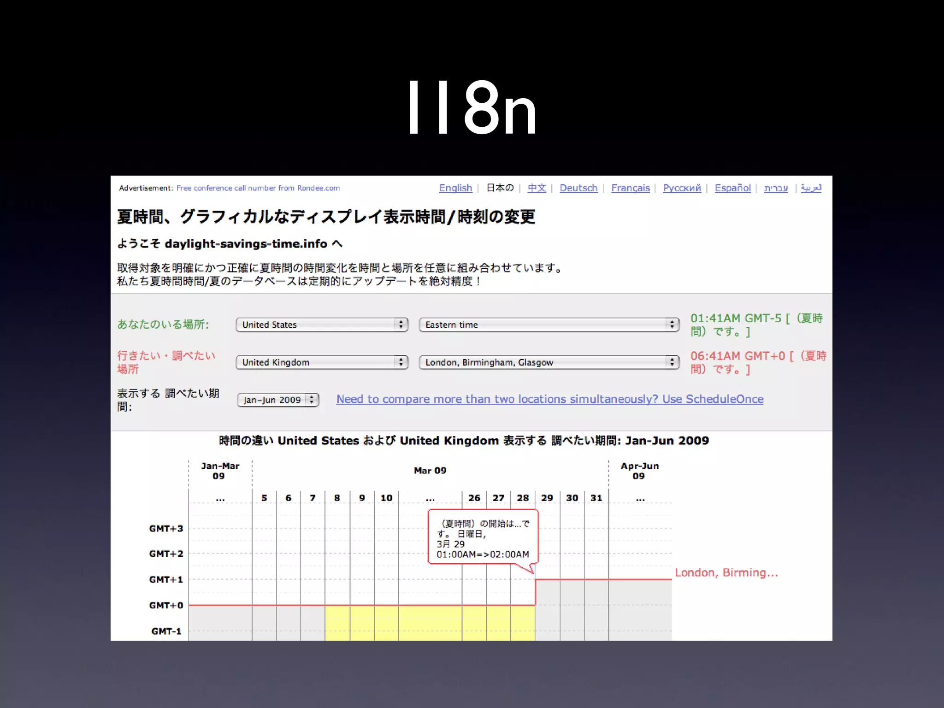944x708 pixels.
Task: Select day 7 column in chart
Action: 313,498
